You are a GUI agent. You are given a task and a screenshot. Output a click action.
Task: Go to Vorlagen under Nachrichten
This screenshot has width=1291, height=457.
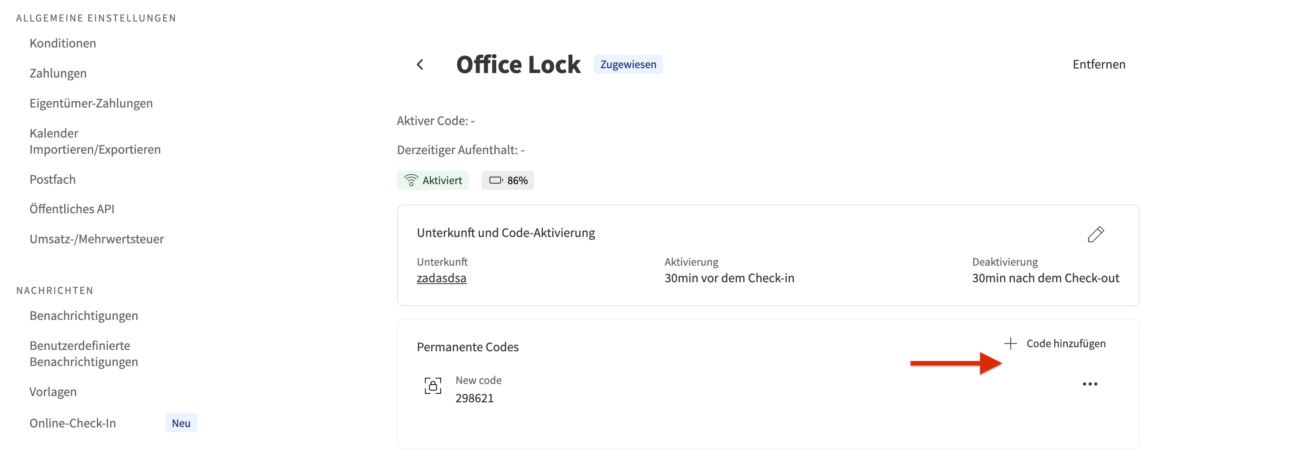point(53,392)
